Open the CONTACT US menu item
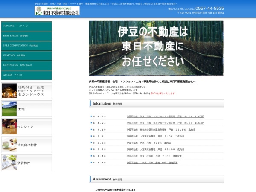Image resolution: width=256 pixels, height=192 pixels. pos(26,65)
